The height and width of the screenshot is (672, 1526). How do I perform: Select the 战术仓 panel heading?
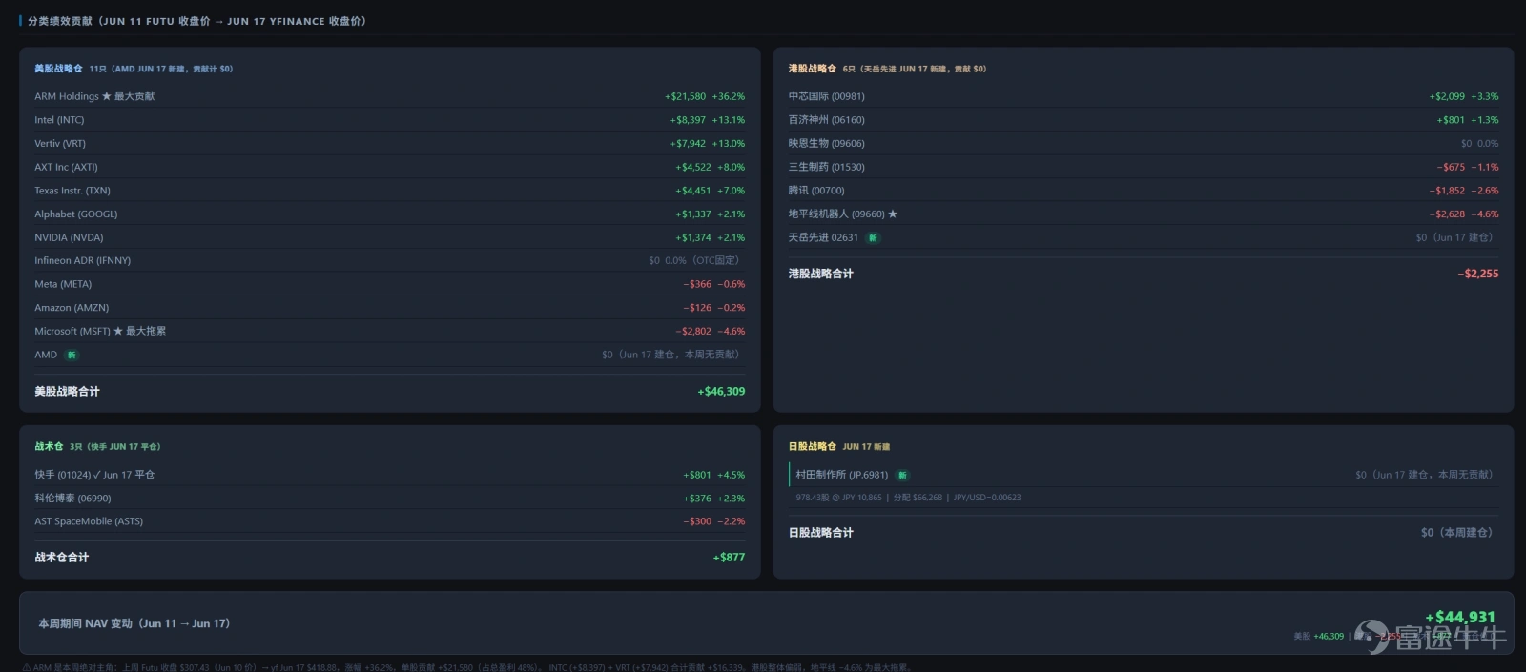coord(49,446)
